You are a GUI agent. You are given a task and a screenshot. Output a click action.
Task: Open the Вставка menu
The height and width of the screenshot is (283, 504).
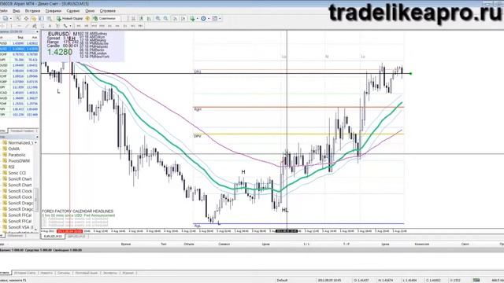(32, 10)
